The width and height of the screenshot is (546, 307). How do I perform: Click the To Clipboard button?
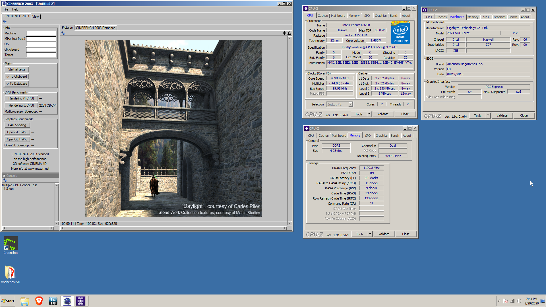pyautogui.click(x=17, y=76)
